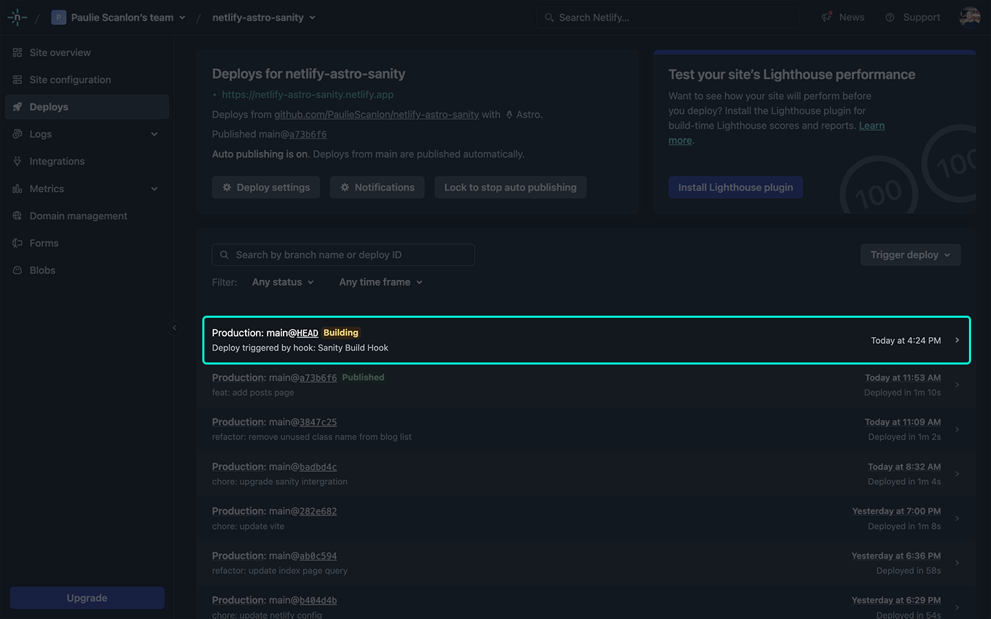Open Metrics in the sidebar
Image resolution: width=991 pixels, height=619 pixels.
(87, 188)
